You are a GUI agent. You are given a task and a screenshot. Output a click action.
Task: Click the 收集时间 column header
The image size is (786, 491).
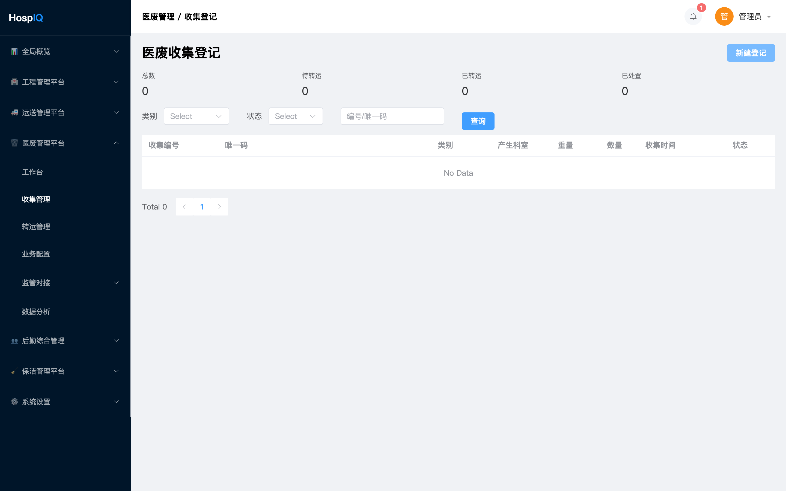[660, 145]
